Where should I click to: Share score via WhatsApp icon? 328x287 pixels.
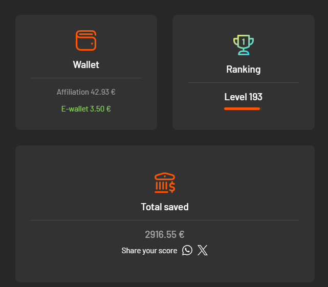187,250
